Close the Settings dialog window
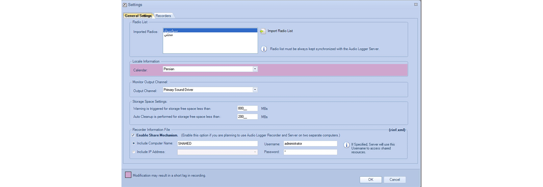 pyautogui.click(x=416, y=5)
